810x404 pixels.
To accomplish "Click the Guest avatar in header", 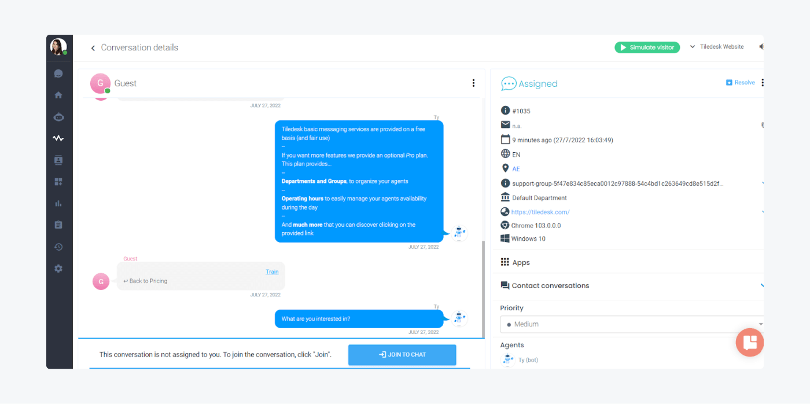I will pyautogui.click(x=100, y=83).
